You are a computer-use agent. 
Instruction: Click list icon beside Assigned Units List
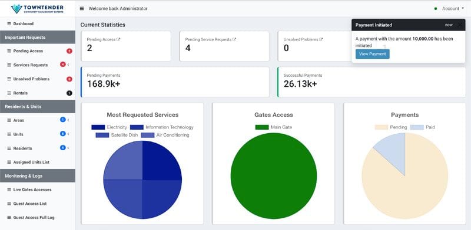pos(9,163)
